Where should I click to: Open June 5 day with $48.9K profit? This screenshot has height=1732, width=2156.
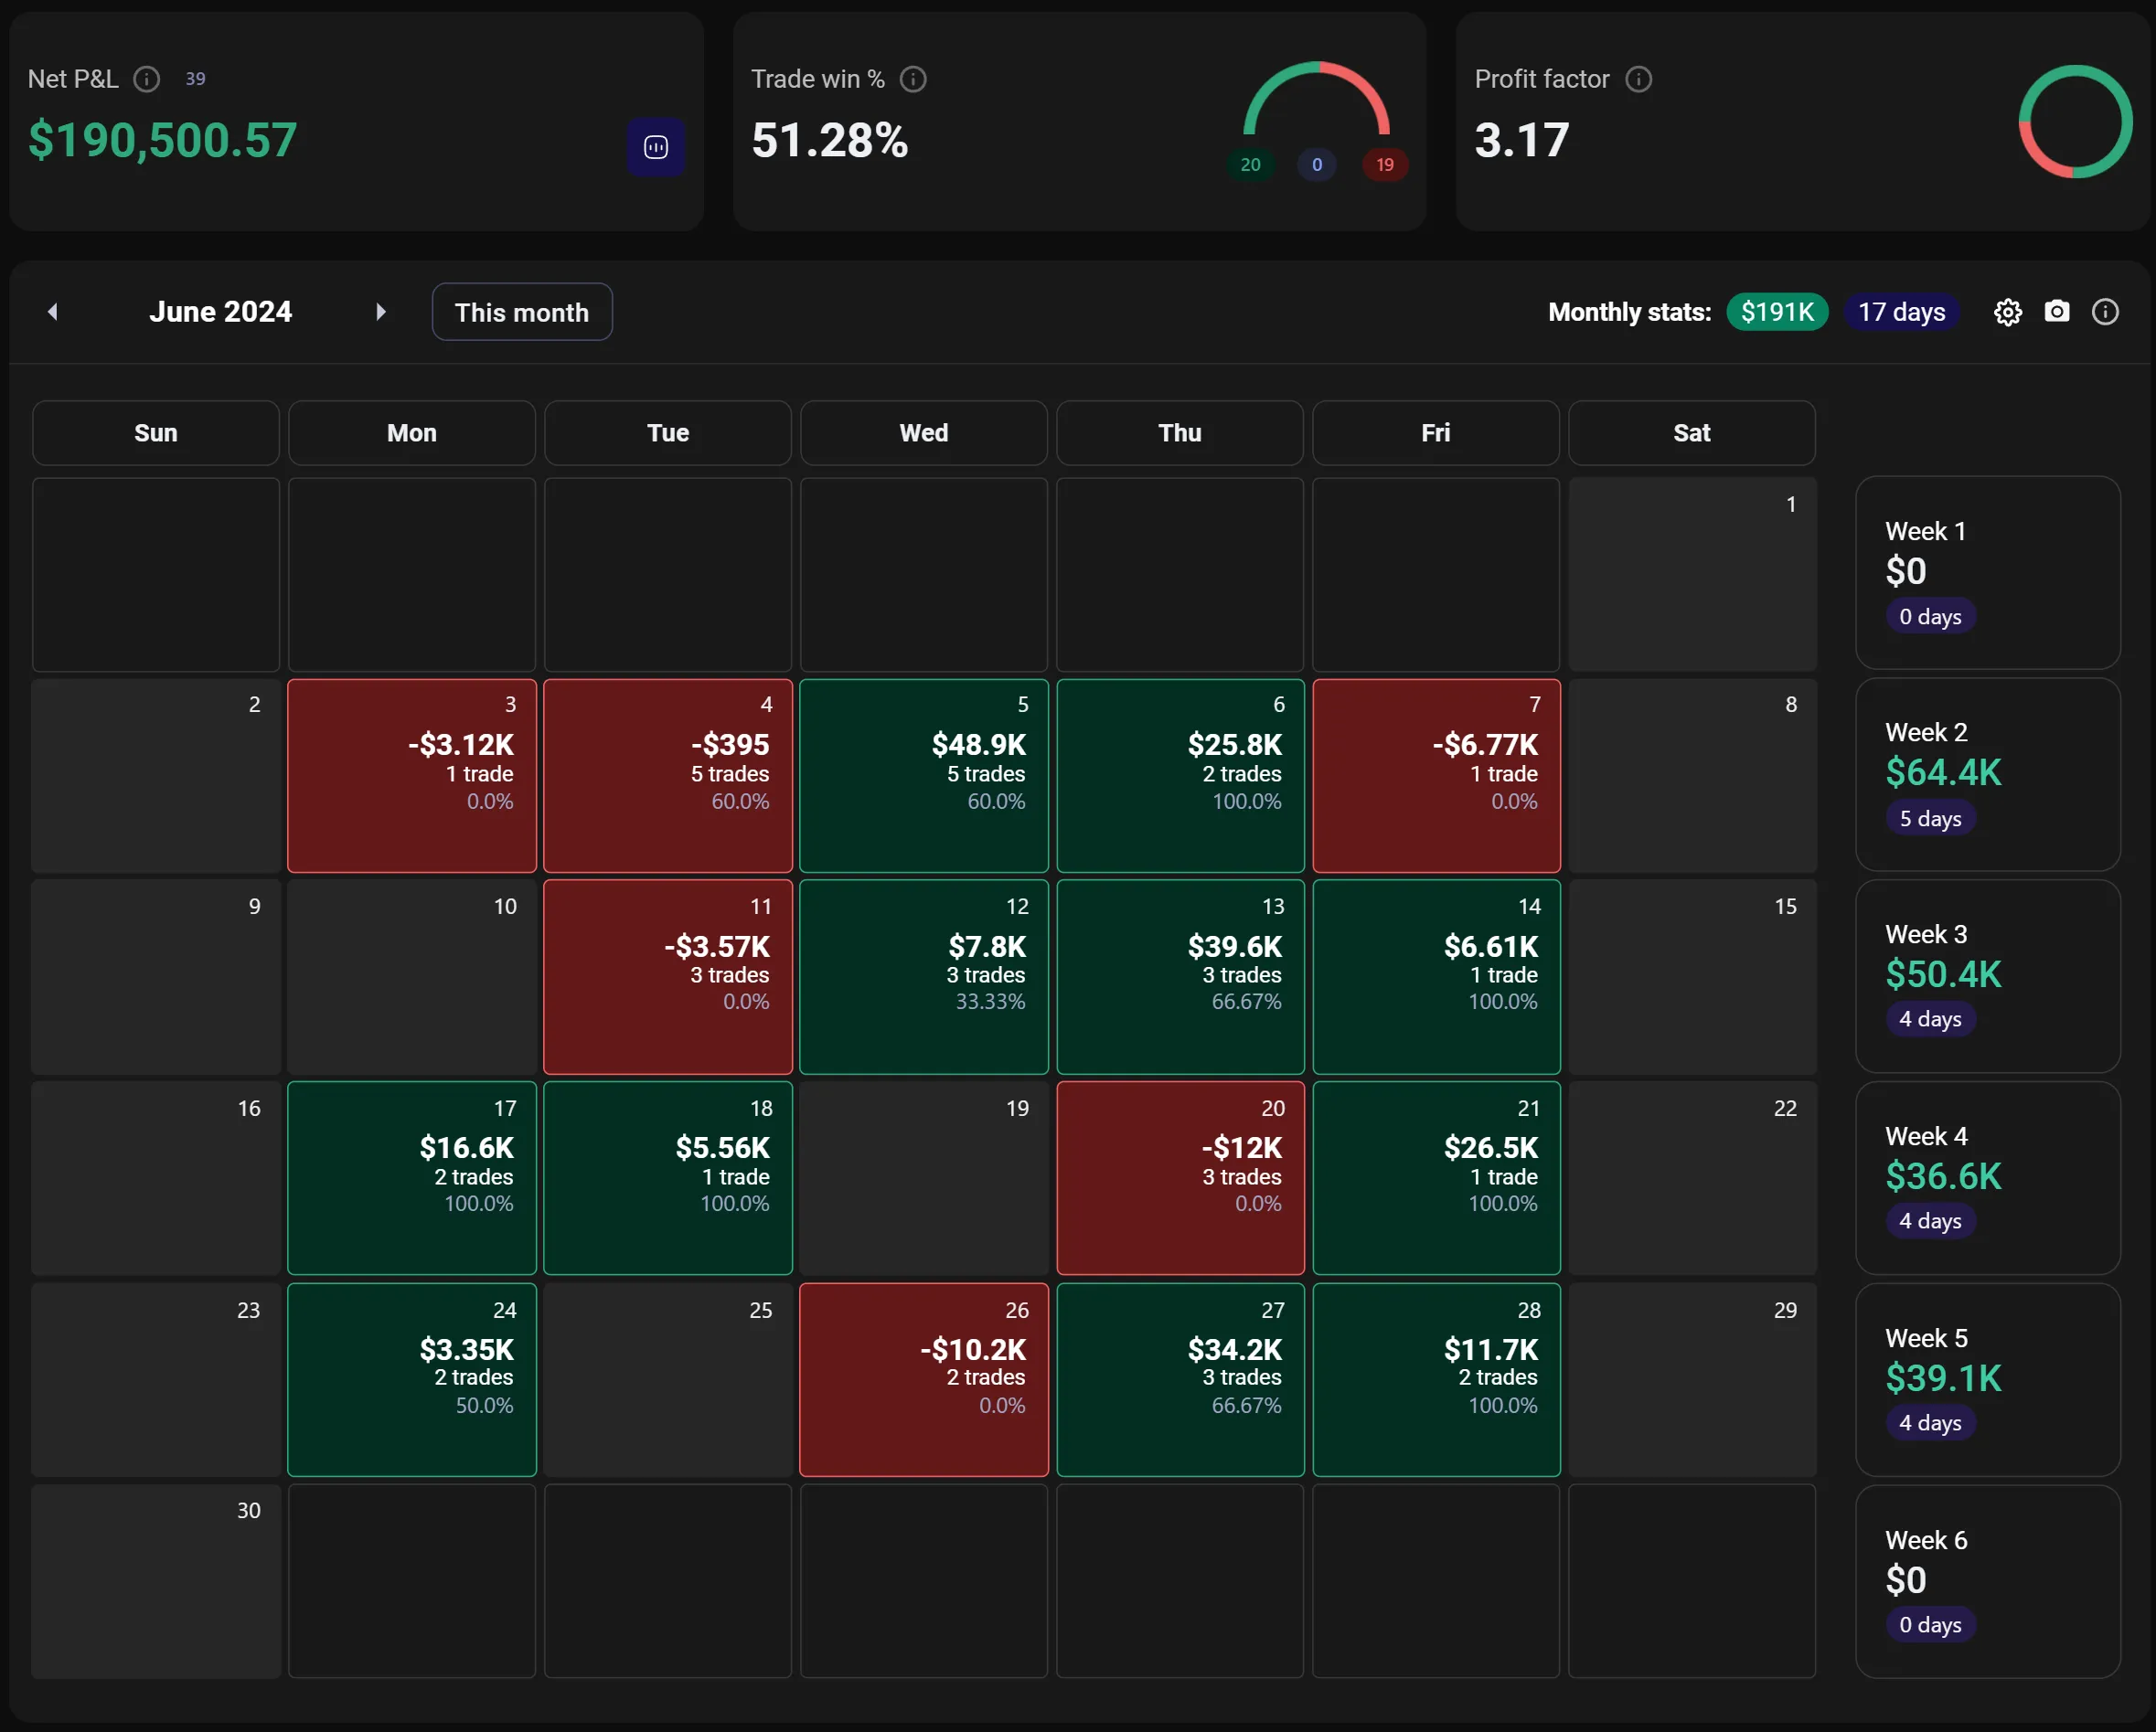[x=923, y=776]
